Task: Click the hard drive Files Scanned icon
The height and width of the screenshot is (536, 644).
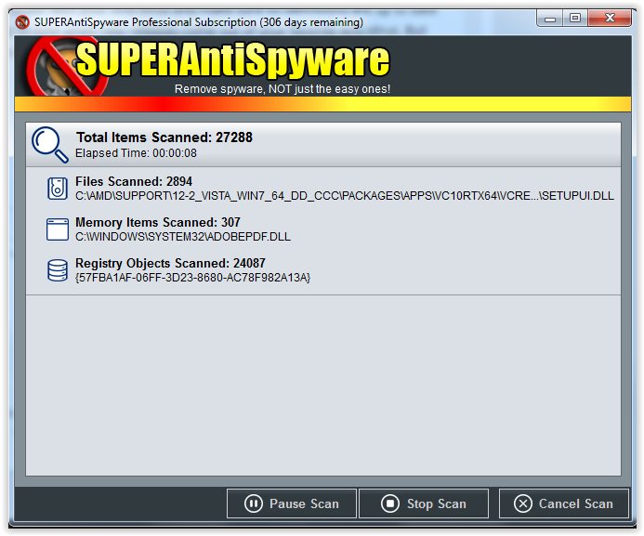Action: 57,189
